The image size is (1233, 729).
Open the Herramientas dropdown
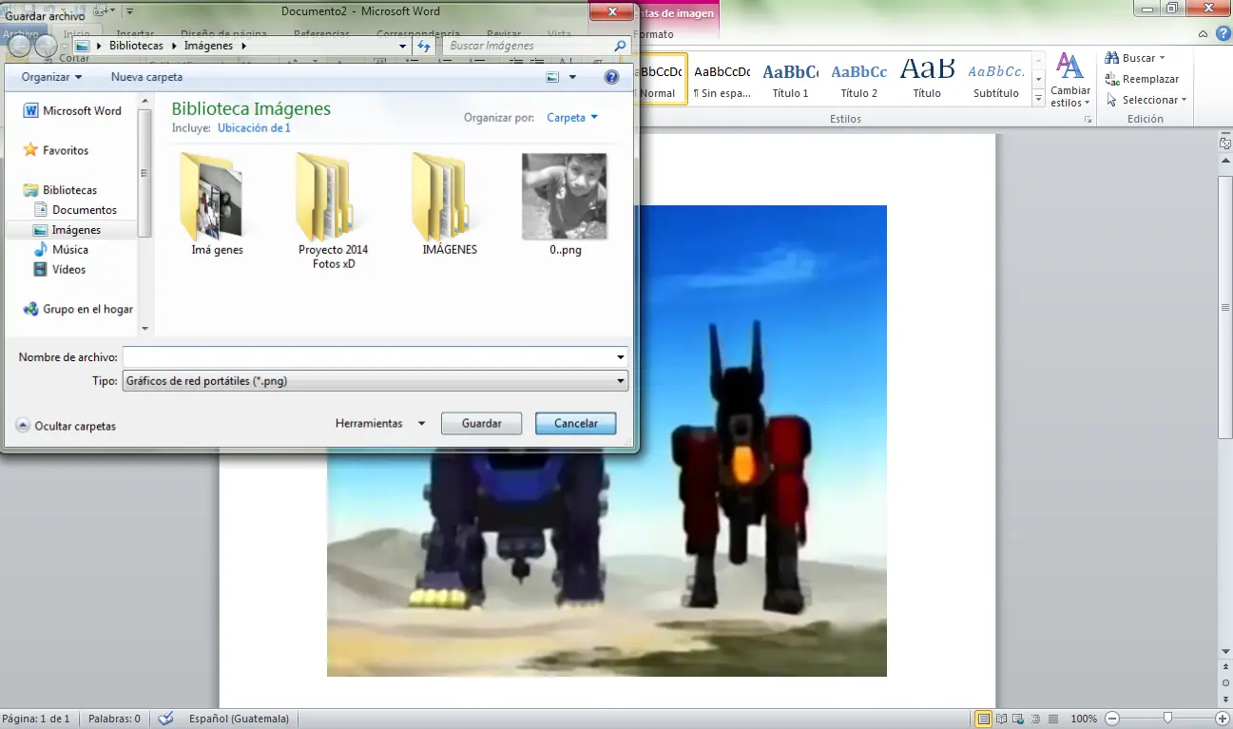point(380,423)
